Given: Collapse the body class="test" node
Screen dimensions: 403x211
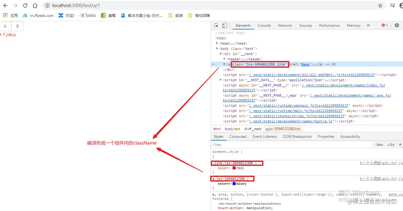Looking at the screenshot, I should 217,49.
